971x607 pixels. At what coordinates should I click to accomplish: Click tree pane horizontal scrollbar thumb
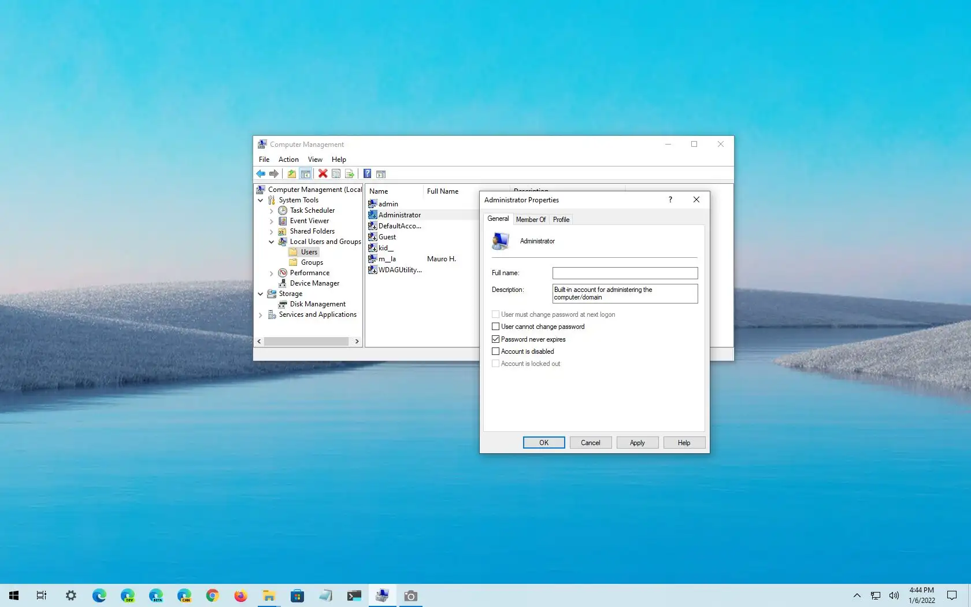[306, 342]
